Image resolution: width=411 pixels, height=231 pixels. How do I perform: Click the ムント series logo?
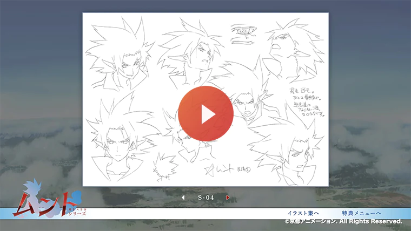click(49, 199)
